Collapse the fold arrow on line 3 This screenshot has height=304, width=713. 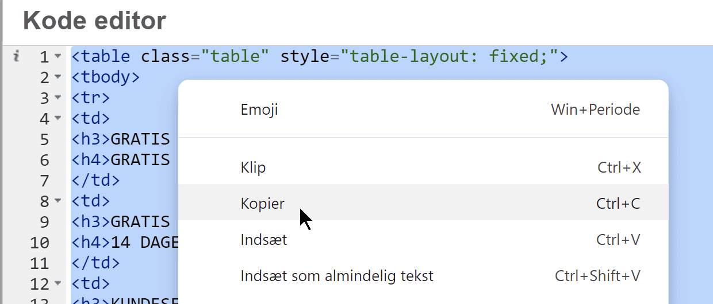coord(57,98)
